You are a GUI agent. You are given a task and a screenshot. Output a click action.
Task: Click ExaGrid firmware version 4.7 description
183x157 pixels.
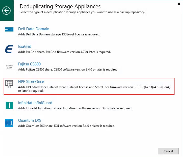point(64,52)
